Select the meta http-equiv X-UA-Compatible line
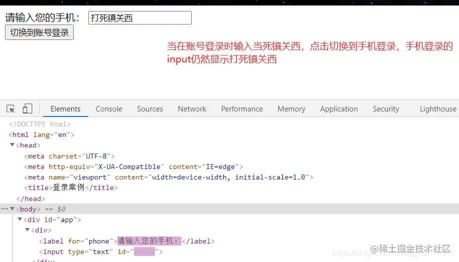Viewport: 459px width, 262px height. [133, 167]
